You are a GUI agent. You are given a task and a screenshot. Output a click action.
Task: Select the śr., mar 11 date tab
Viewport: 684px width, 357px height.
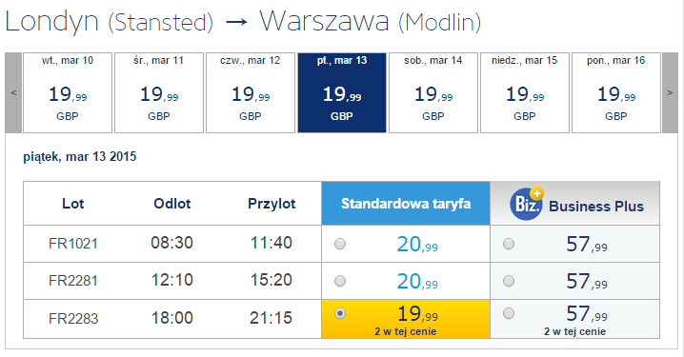pyautogui.click(x=159, y=93)
